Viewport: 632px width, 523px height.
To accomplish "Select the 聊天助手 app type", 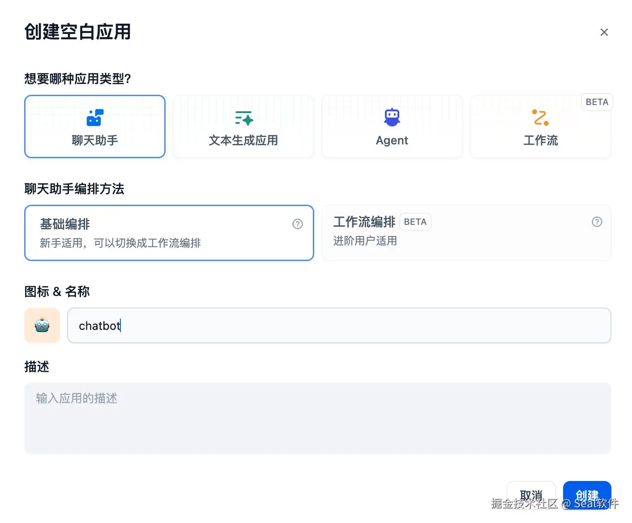I will coord(95,127).
